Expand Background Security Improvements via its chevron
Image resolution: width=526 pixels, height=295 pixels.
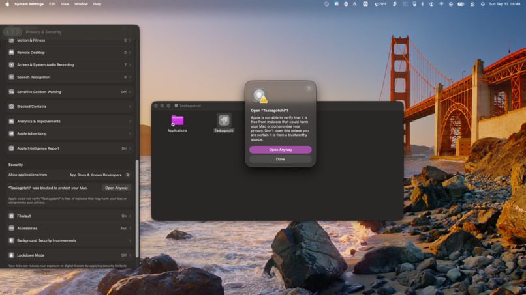[130, 240]
